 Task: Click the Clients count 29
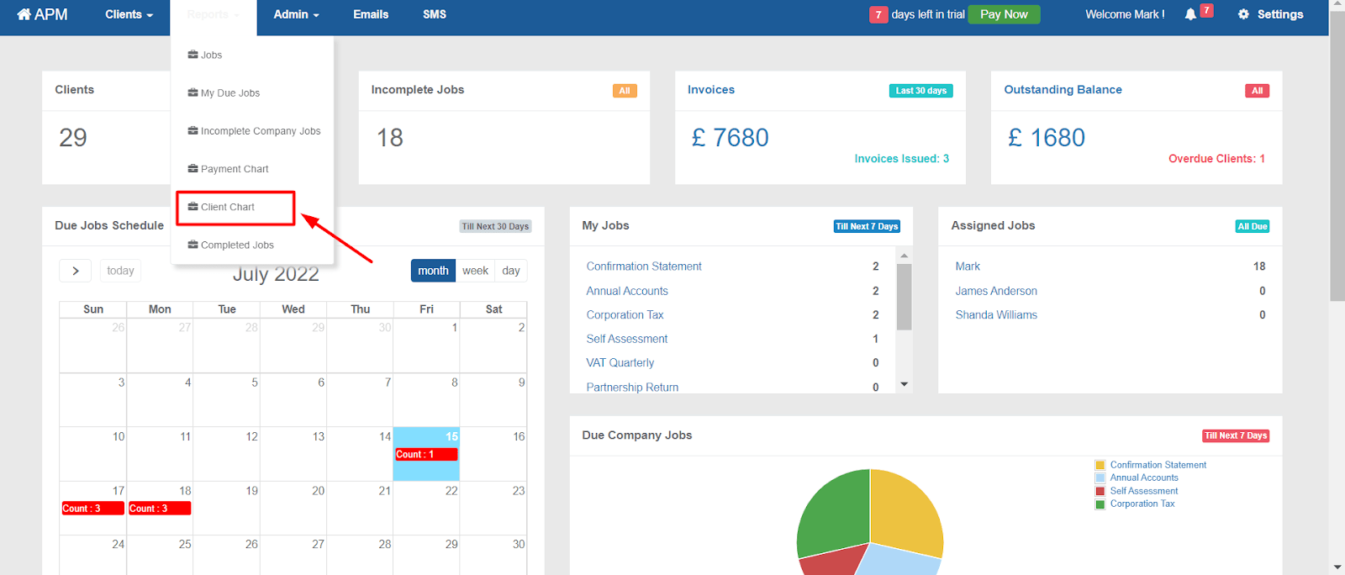(73, 138)
